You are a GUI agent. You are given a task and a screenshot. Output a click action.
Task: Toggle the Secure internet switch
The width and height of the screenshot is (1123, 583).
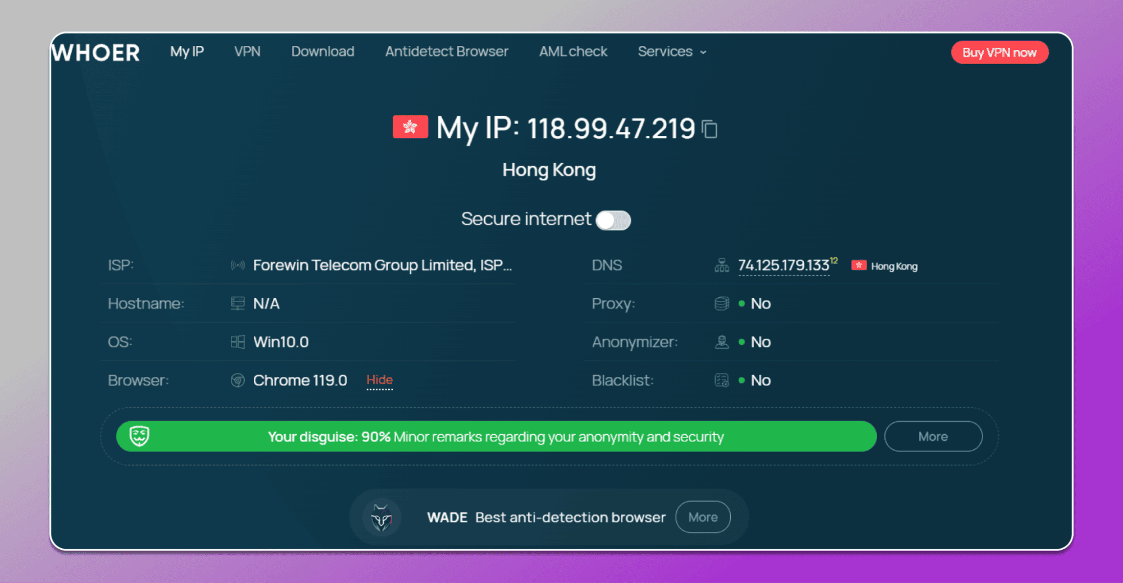pyautogui.click(x=613, y=220)
